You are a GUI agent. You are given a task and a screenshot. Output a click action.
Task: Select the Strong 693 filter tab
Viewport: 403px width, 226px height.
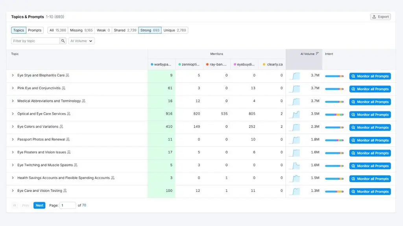coord(150,30)
